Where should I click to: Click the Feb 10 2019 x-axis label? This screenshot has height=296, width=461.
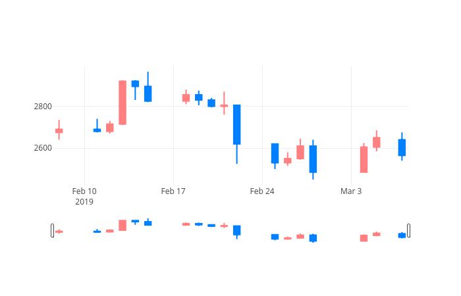(x=84, y=197)
